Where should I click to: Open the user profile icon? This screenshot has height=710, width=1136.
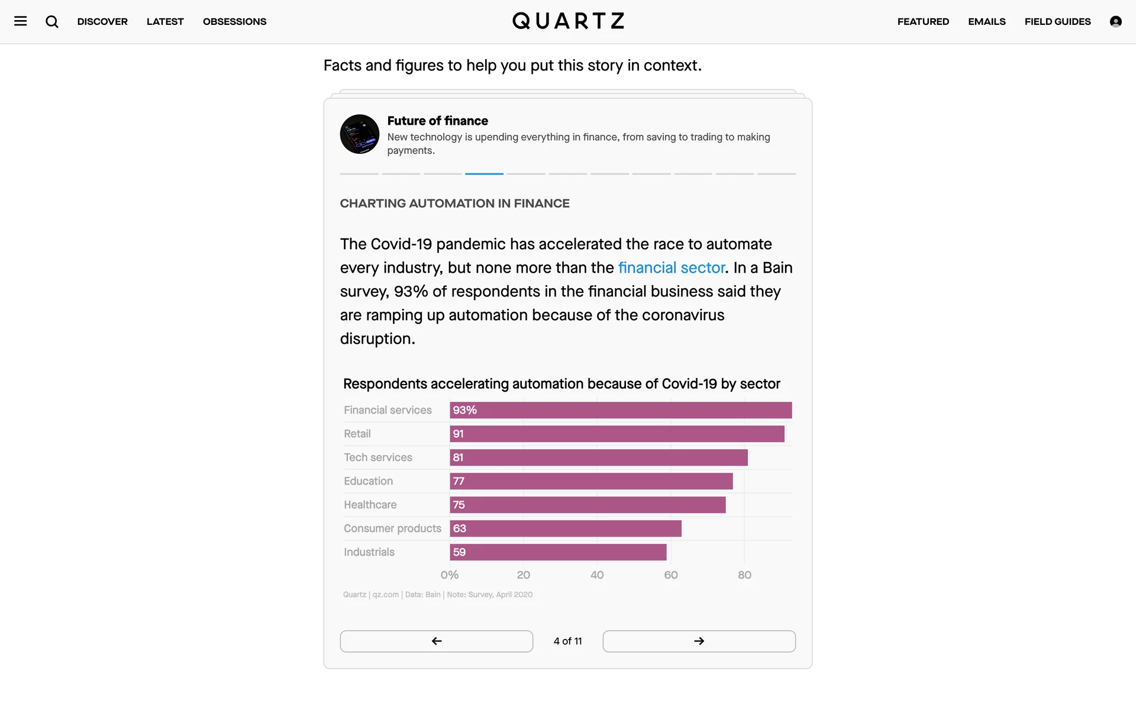click(1115, 21)
